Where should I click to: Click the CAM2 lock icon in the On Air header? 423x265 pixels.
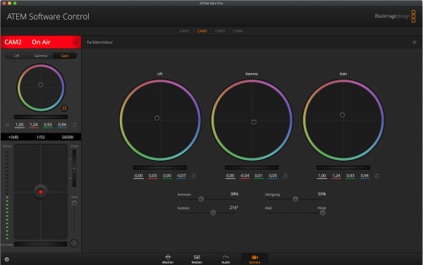pyautogui.click(x=75, y=42)
